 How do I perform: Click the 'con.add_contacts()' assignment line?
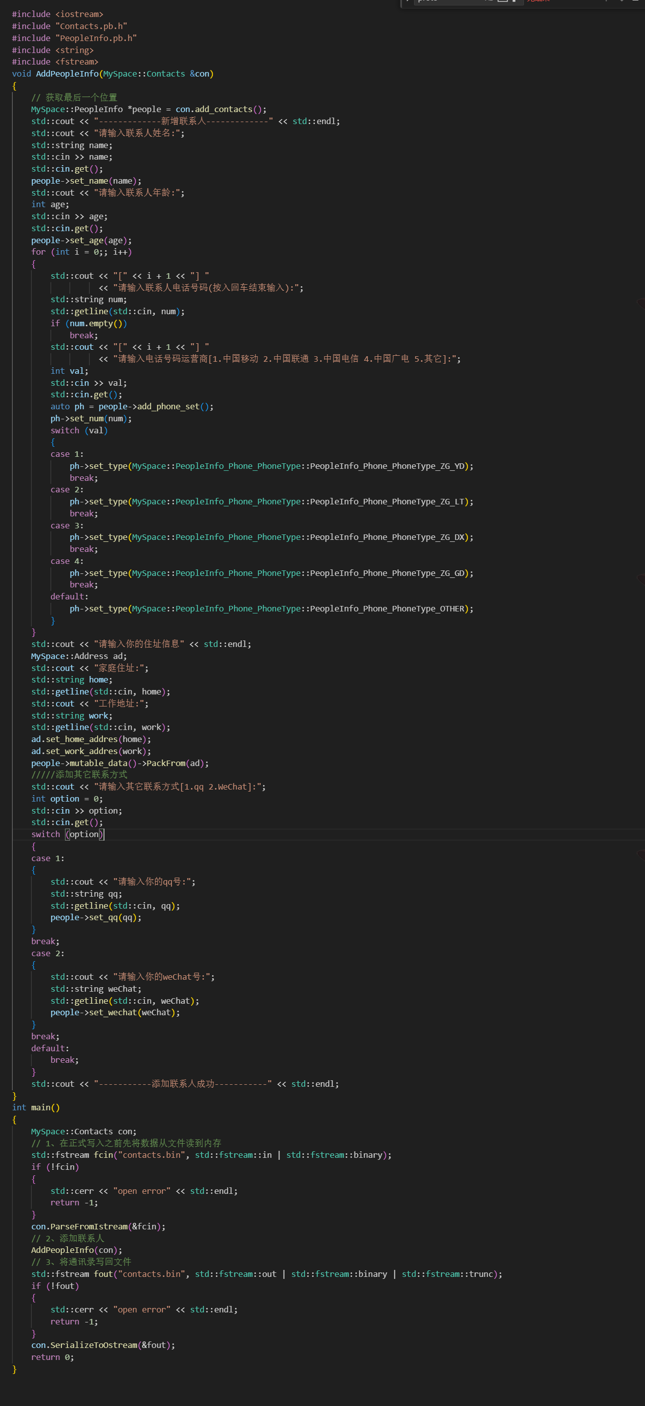coord(149,109)
